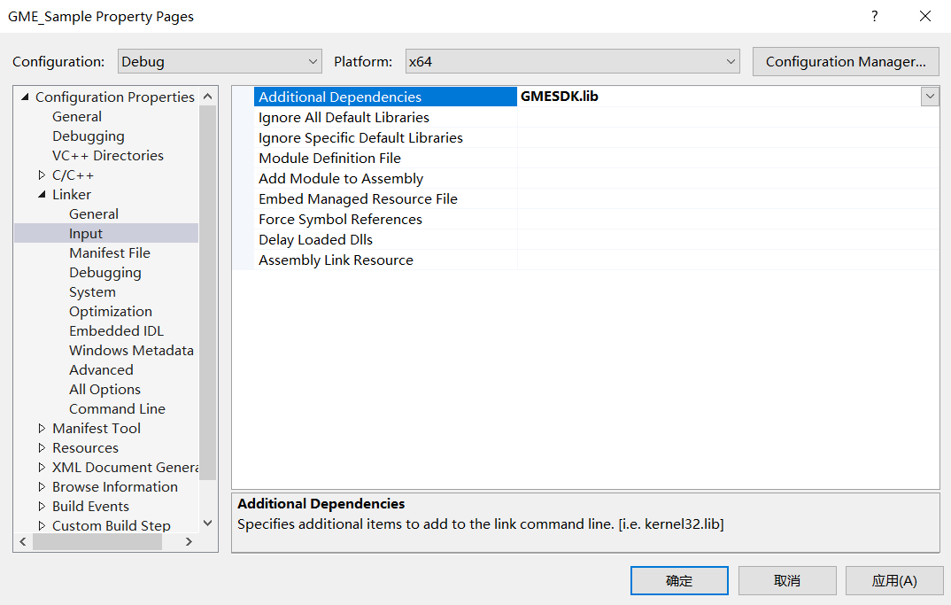The width and height of the screenshot is (951, 605).
Task: Click the tree scroll up arrow
Action: click(x=207, y=97)
